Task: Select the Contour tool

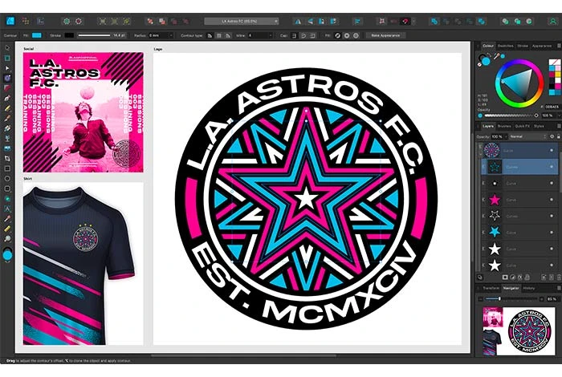Action: pos(7,78)
